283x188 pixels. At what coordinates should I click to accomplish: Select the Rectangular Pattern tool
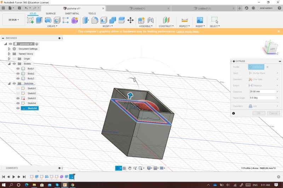point(65,20)
